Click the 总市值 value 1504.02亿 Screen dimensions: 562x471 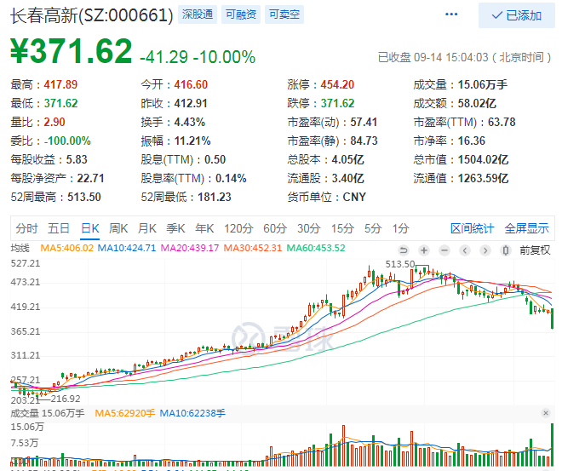[483, 159]
